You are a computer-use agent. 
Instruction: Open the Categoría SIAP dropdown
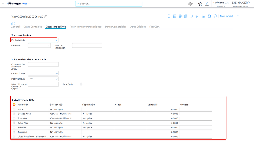coord(57,74)
